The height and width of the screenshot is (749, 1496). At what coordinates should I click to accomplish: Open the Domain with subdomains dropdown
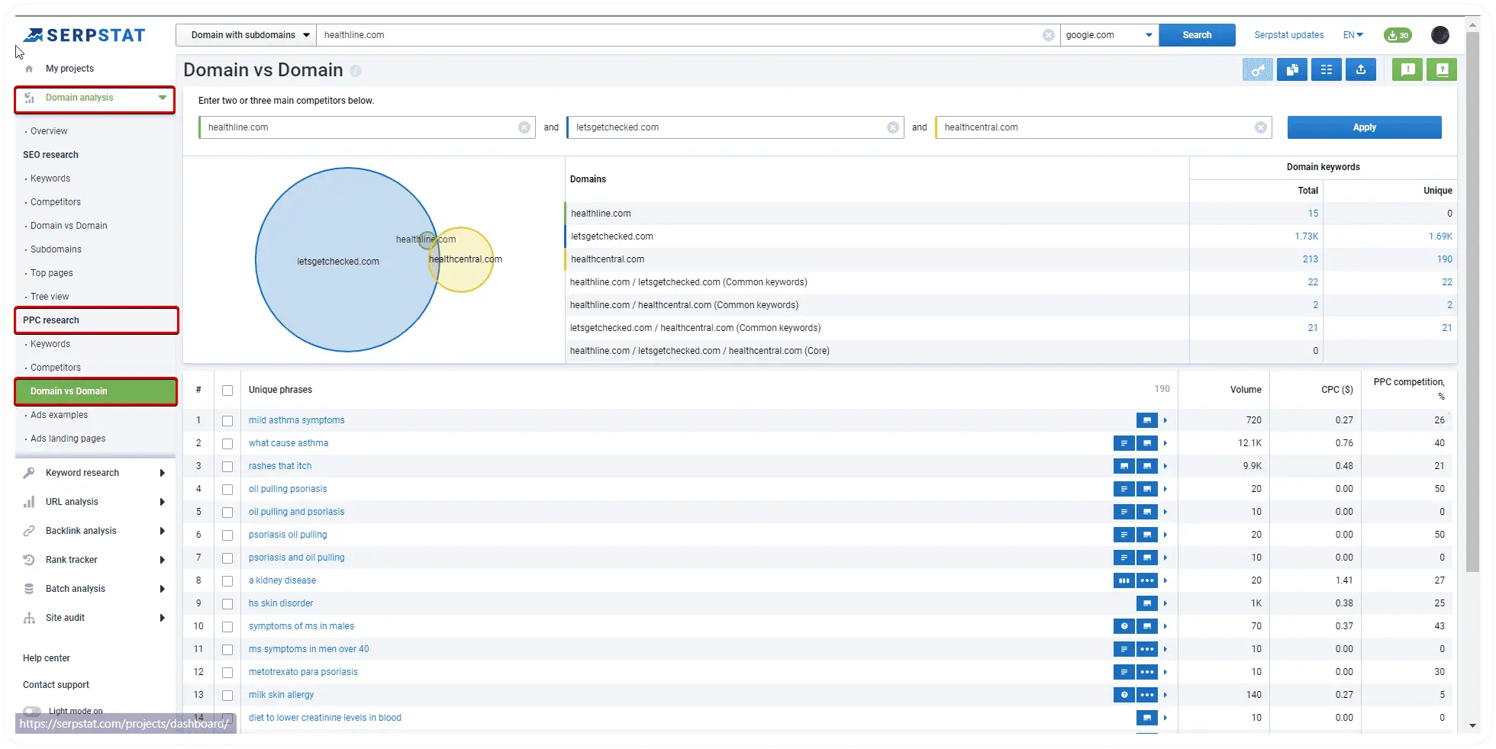(x=246, y=35)
